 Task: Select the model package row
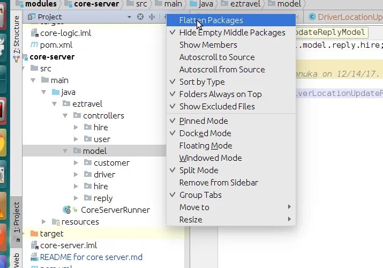94,151
